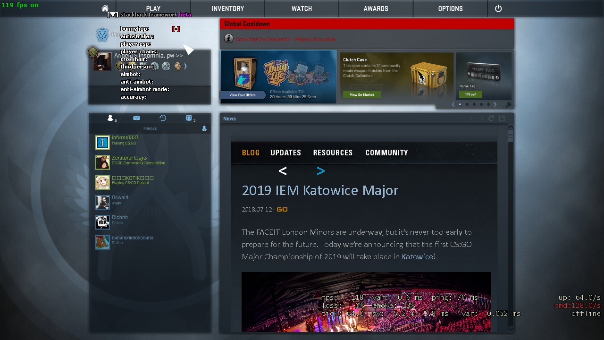Collapse the stackhack framework menu arrow
Screen dimensions: 604x340
(x=113, y=15)
